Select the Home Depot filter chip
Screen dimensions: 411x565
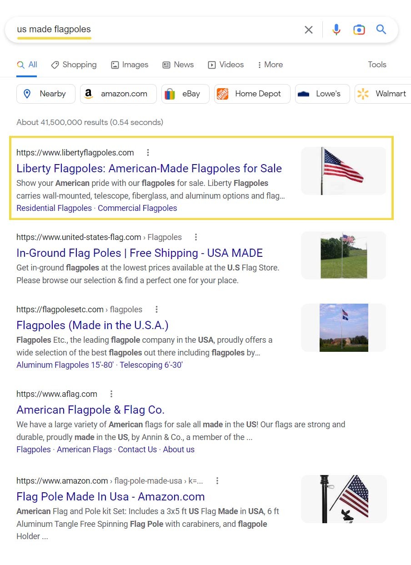coord(252,94)
